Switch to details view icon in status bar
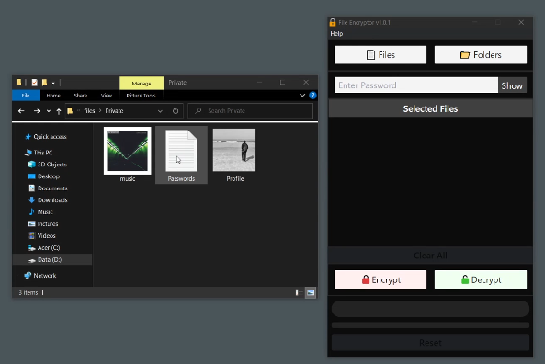 [x=299, y=292]
